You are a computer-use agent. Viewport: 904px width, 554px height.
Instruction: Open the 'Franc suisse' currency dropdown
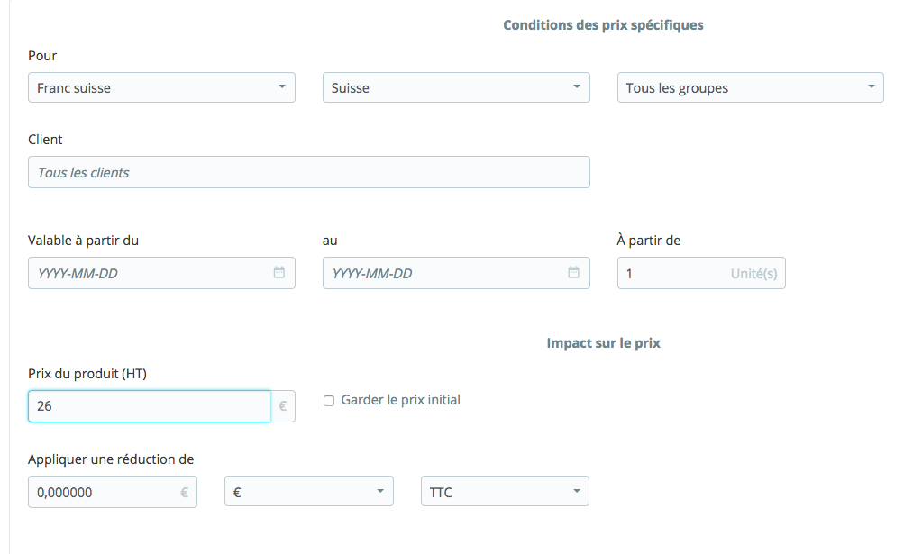pos(161,87)
